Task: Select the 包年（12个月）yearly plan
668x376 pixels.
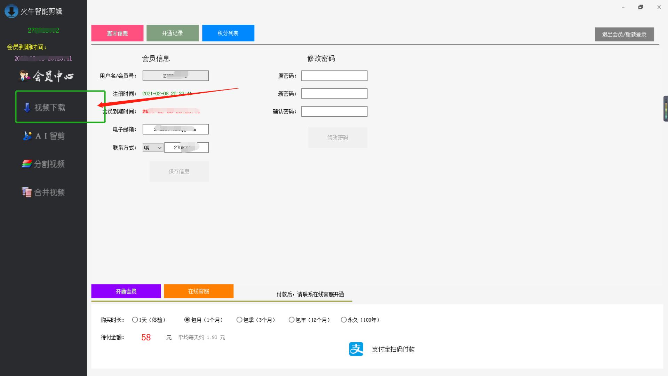Action: click(291, 320)
